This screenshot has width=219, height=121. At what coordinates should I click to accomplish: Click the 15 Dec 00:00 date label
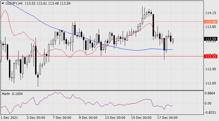tap(141, 118)
